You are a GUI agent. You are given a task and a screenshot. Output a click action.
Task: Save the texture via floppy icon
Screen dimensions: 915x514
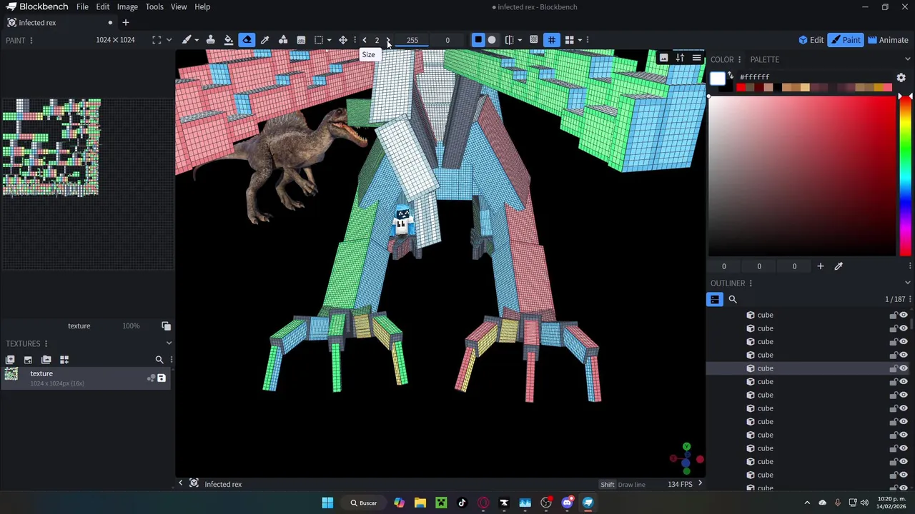coord(161,378)
